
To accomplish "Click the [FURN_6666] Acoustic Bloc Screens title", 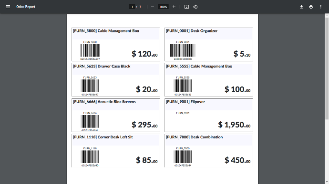I will tap(104, 102).
